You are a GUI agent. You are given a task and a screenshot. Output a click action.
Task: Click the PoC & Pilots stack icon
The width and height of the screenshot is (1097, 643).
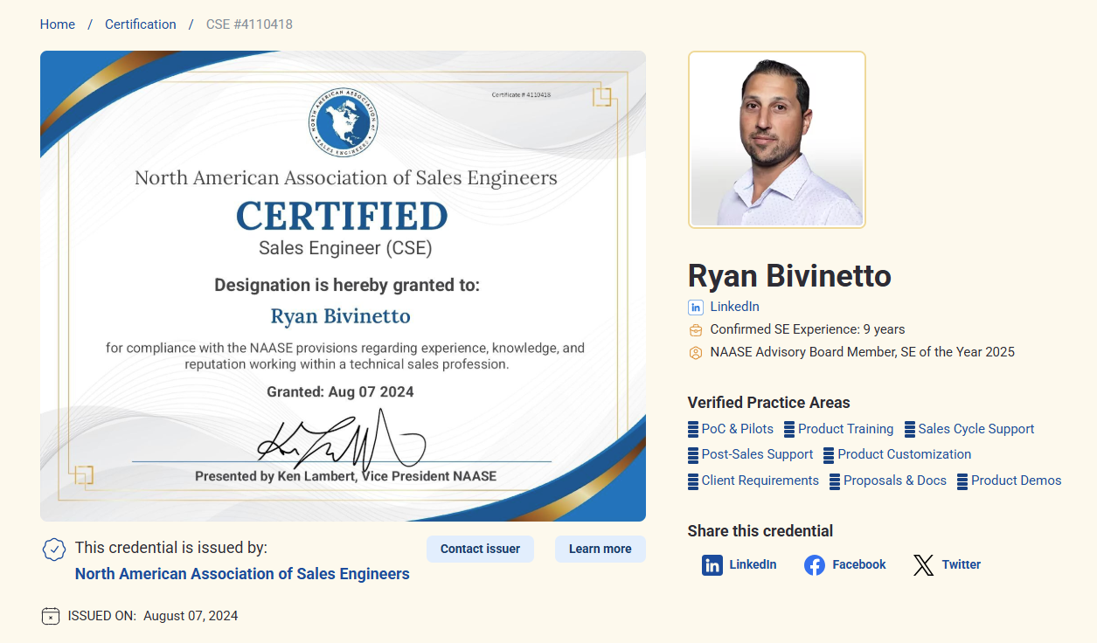(693, 429)
